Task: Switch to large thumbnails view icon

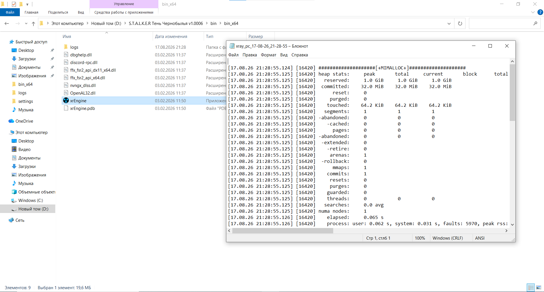Action: pos(539,287)
